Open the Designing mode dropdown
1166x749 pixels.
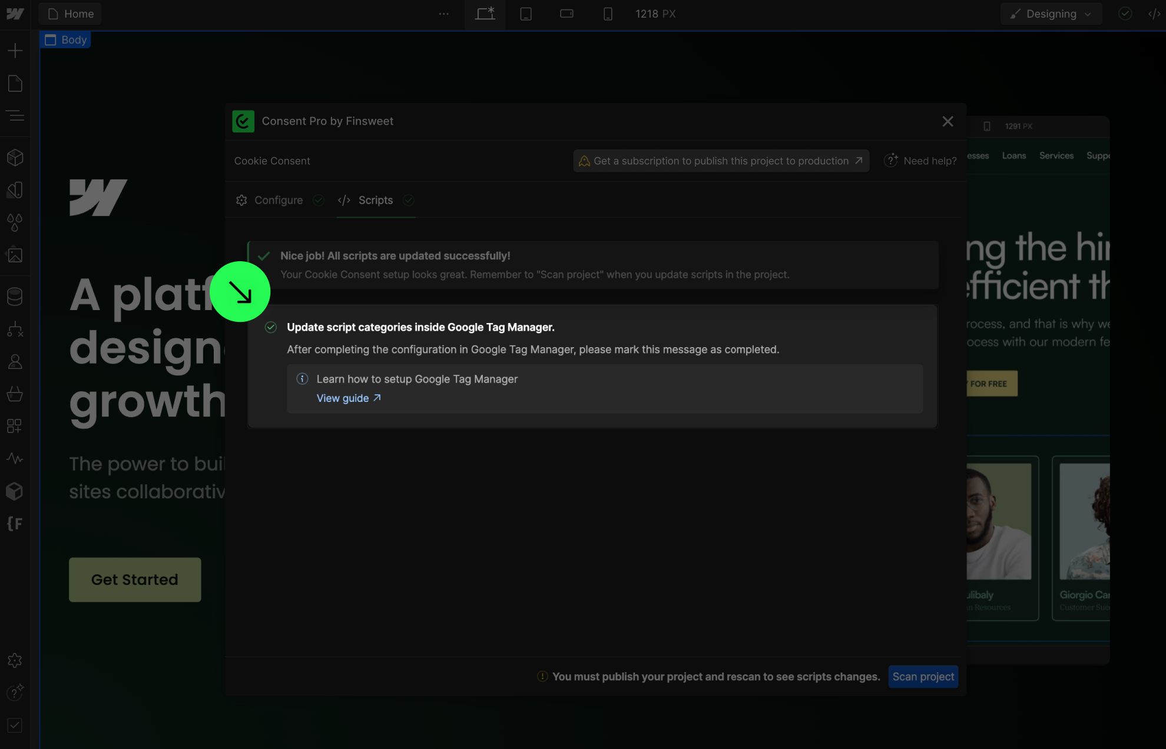(1051, 14)
